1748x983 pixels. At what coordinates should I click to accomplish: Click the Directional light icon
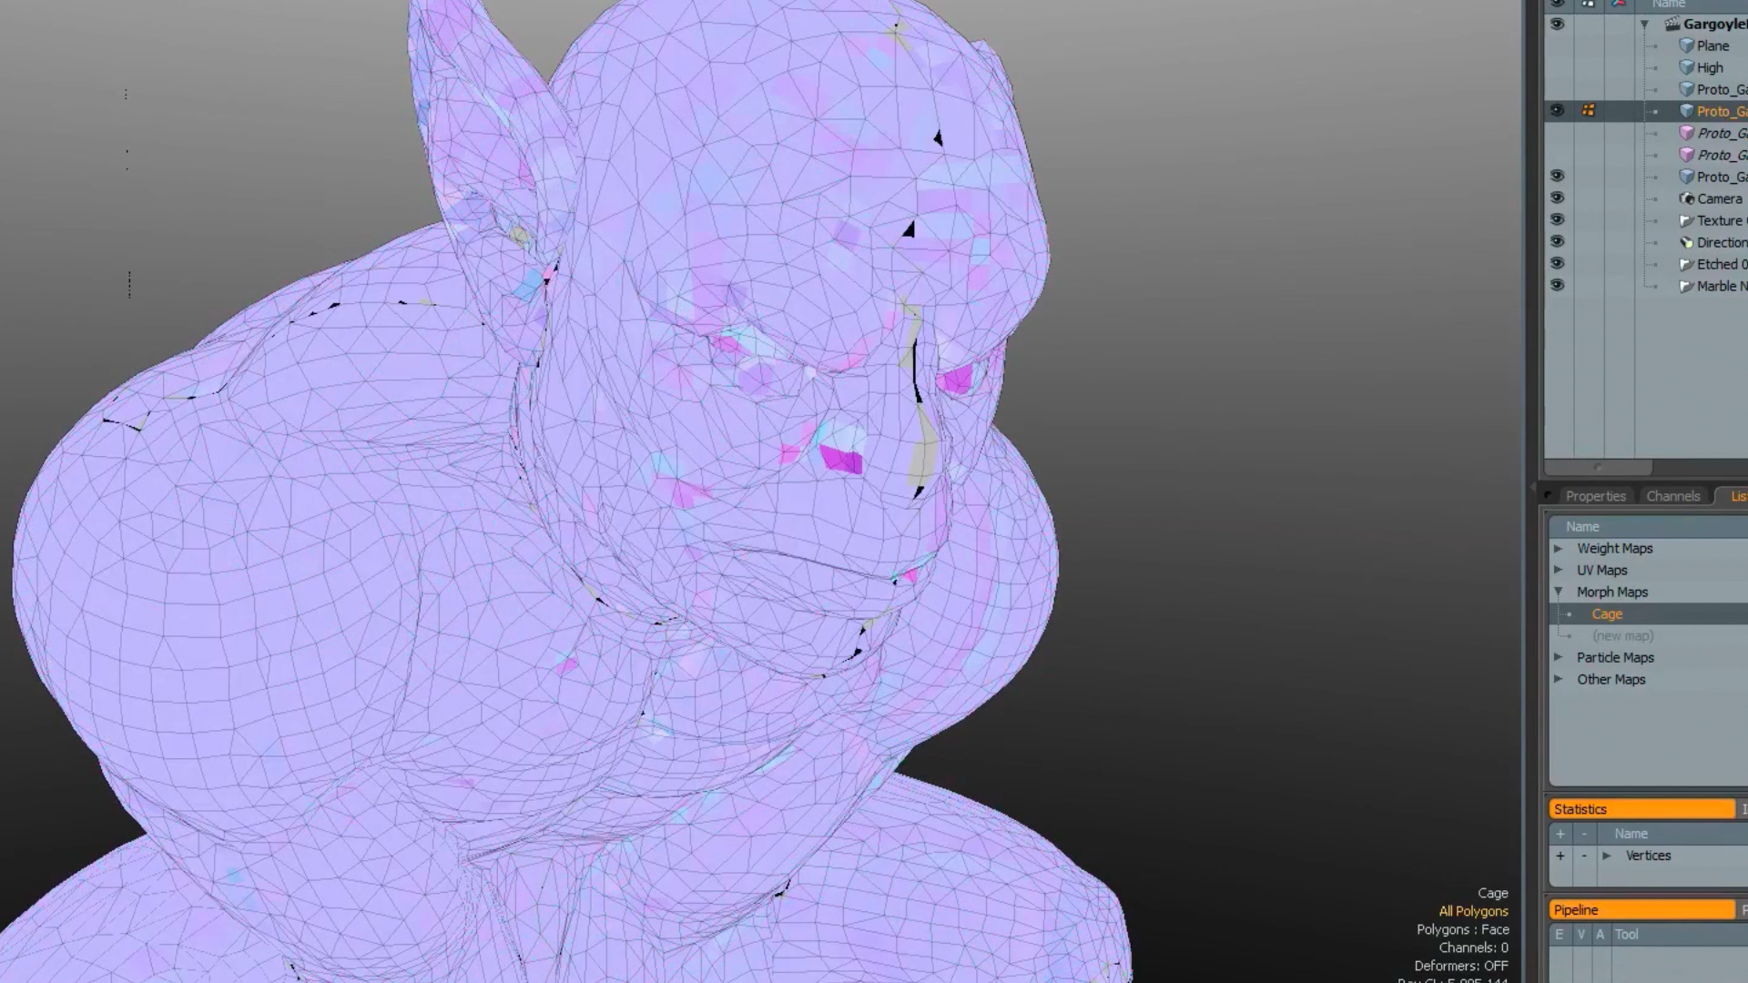1686,242
